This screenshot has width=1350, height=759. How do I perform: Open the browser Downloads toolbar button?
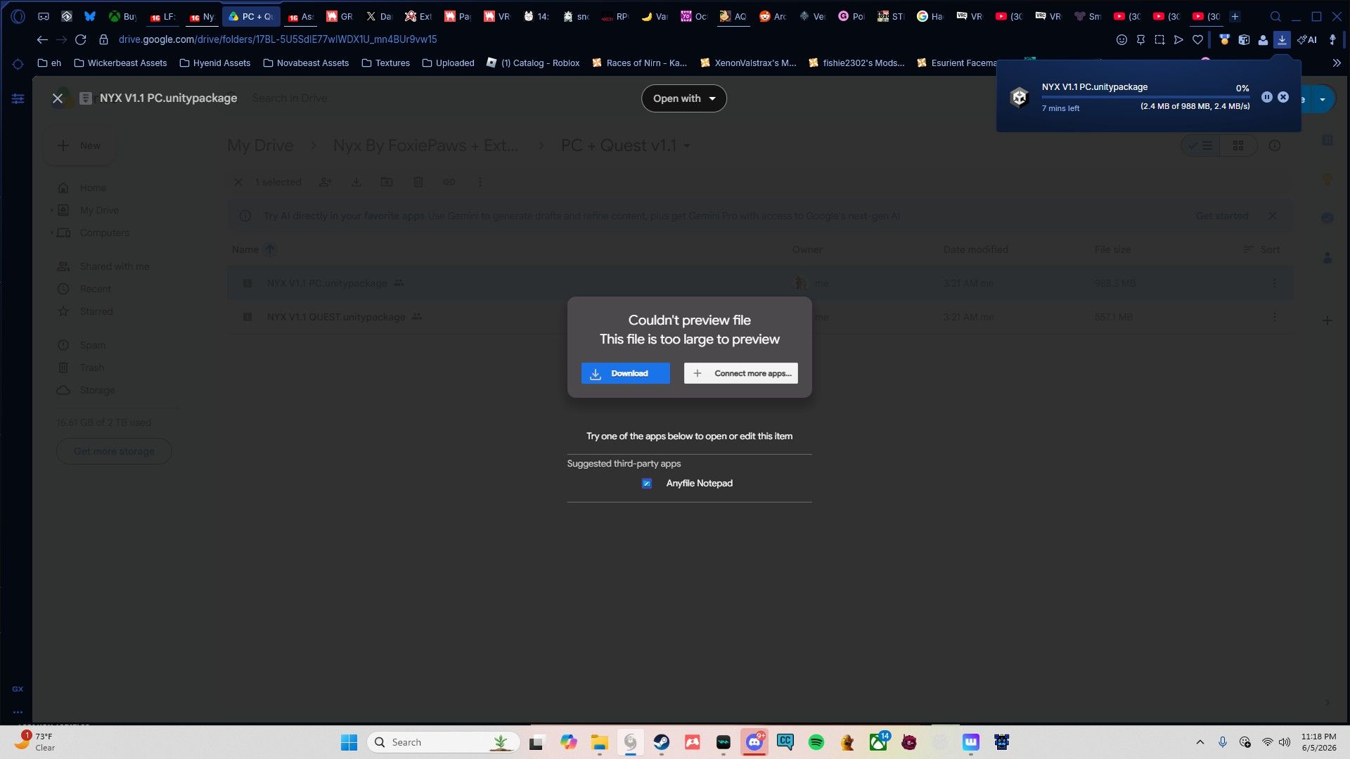(1282, 40)
